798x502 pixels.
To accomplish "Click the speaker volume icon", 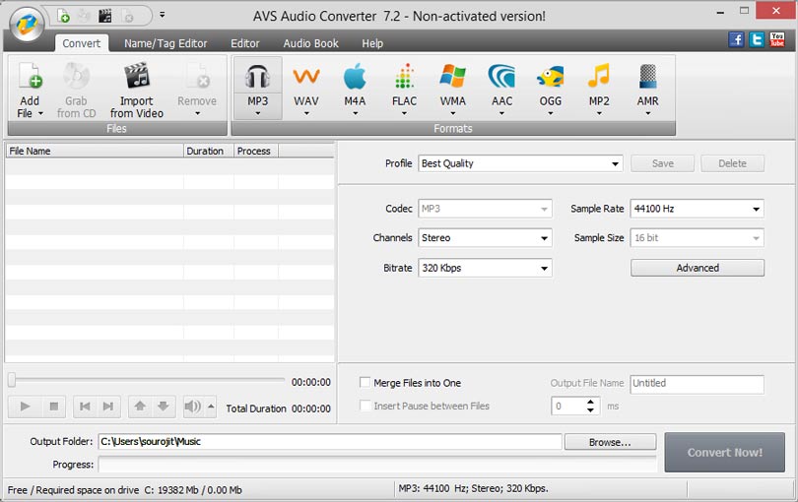I will 193,407.
